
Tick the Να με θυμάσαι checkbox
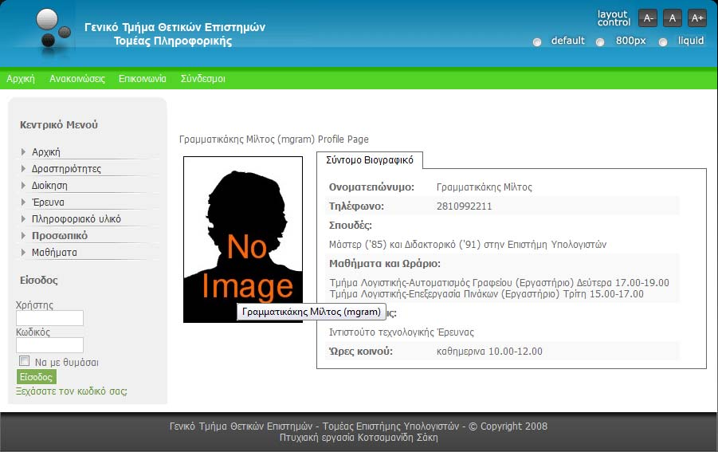tap(24, 361)
